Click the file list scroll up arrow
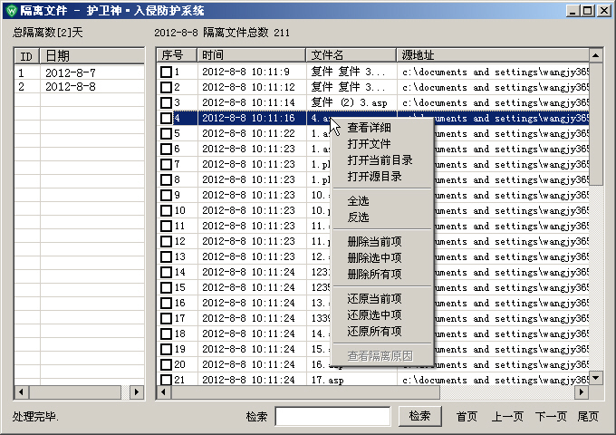 pos(596,55)
